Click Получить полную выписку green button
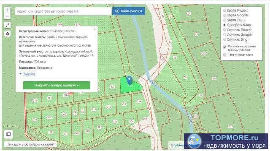 (x=57, y=85)
